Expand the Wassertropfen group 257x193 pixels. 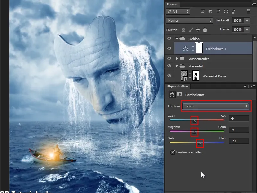177,59
